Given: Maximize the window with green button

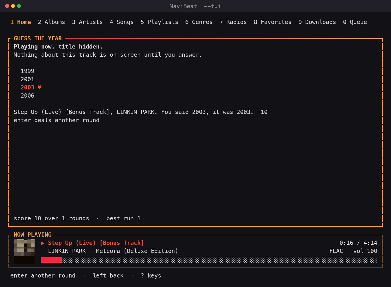Looking at the screenshot, I should pos(19,6).
